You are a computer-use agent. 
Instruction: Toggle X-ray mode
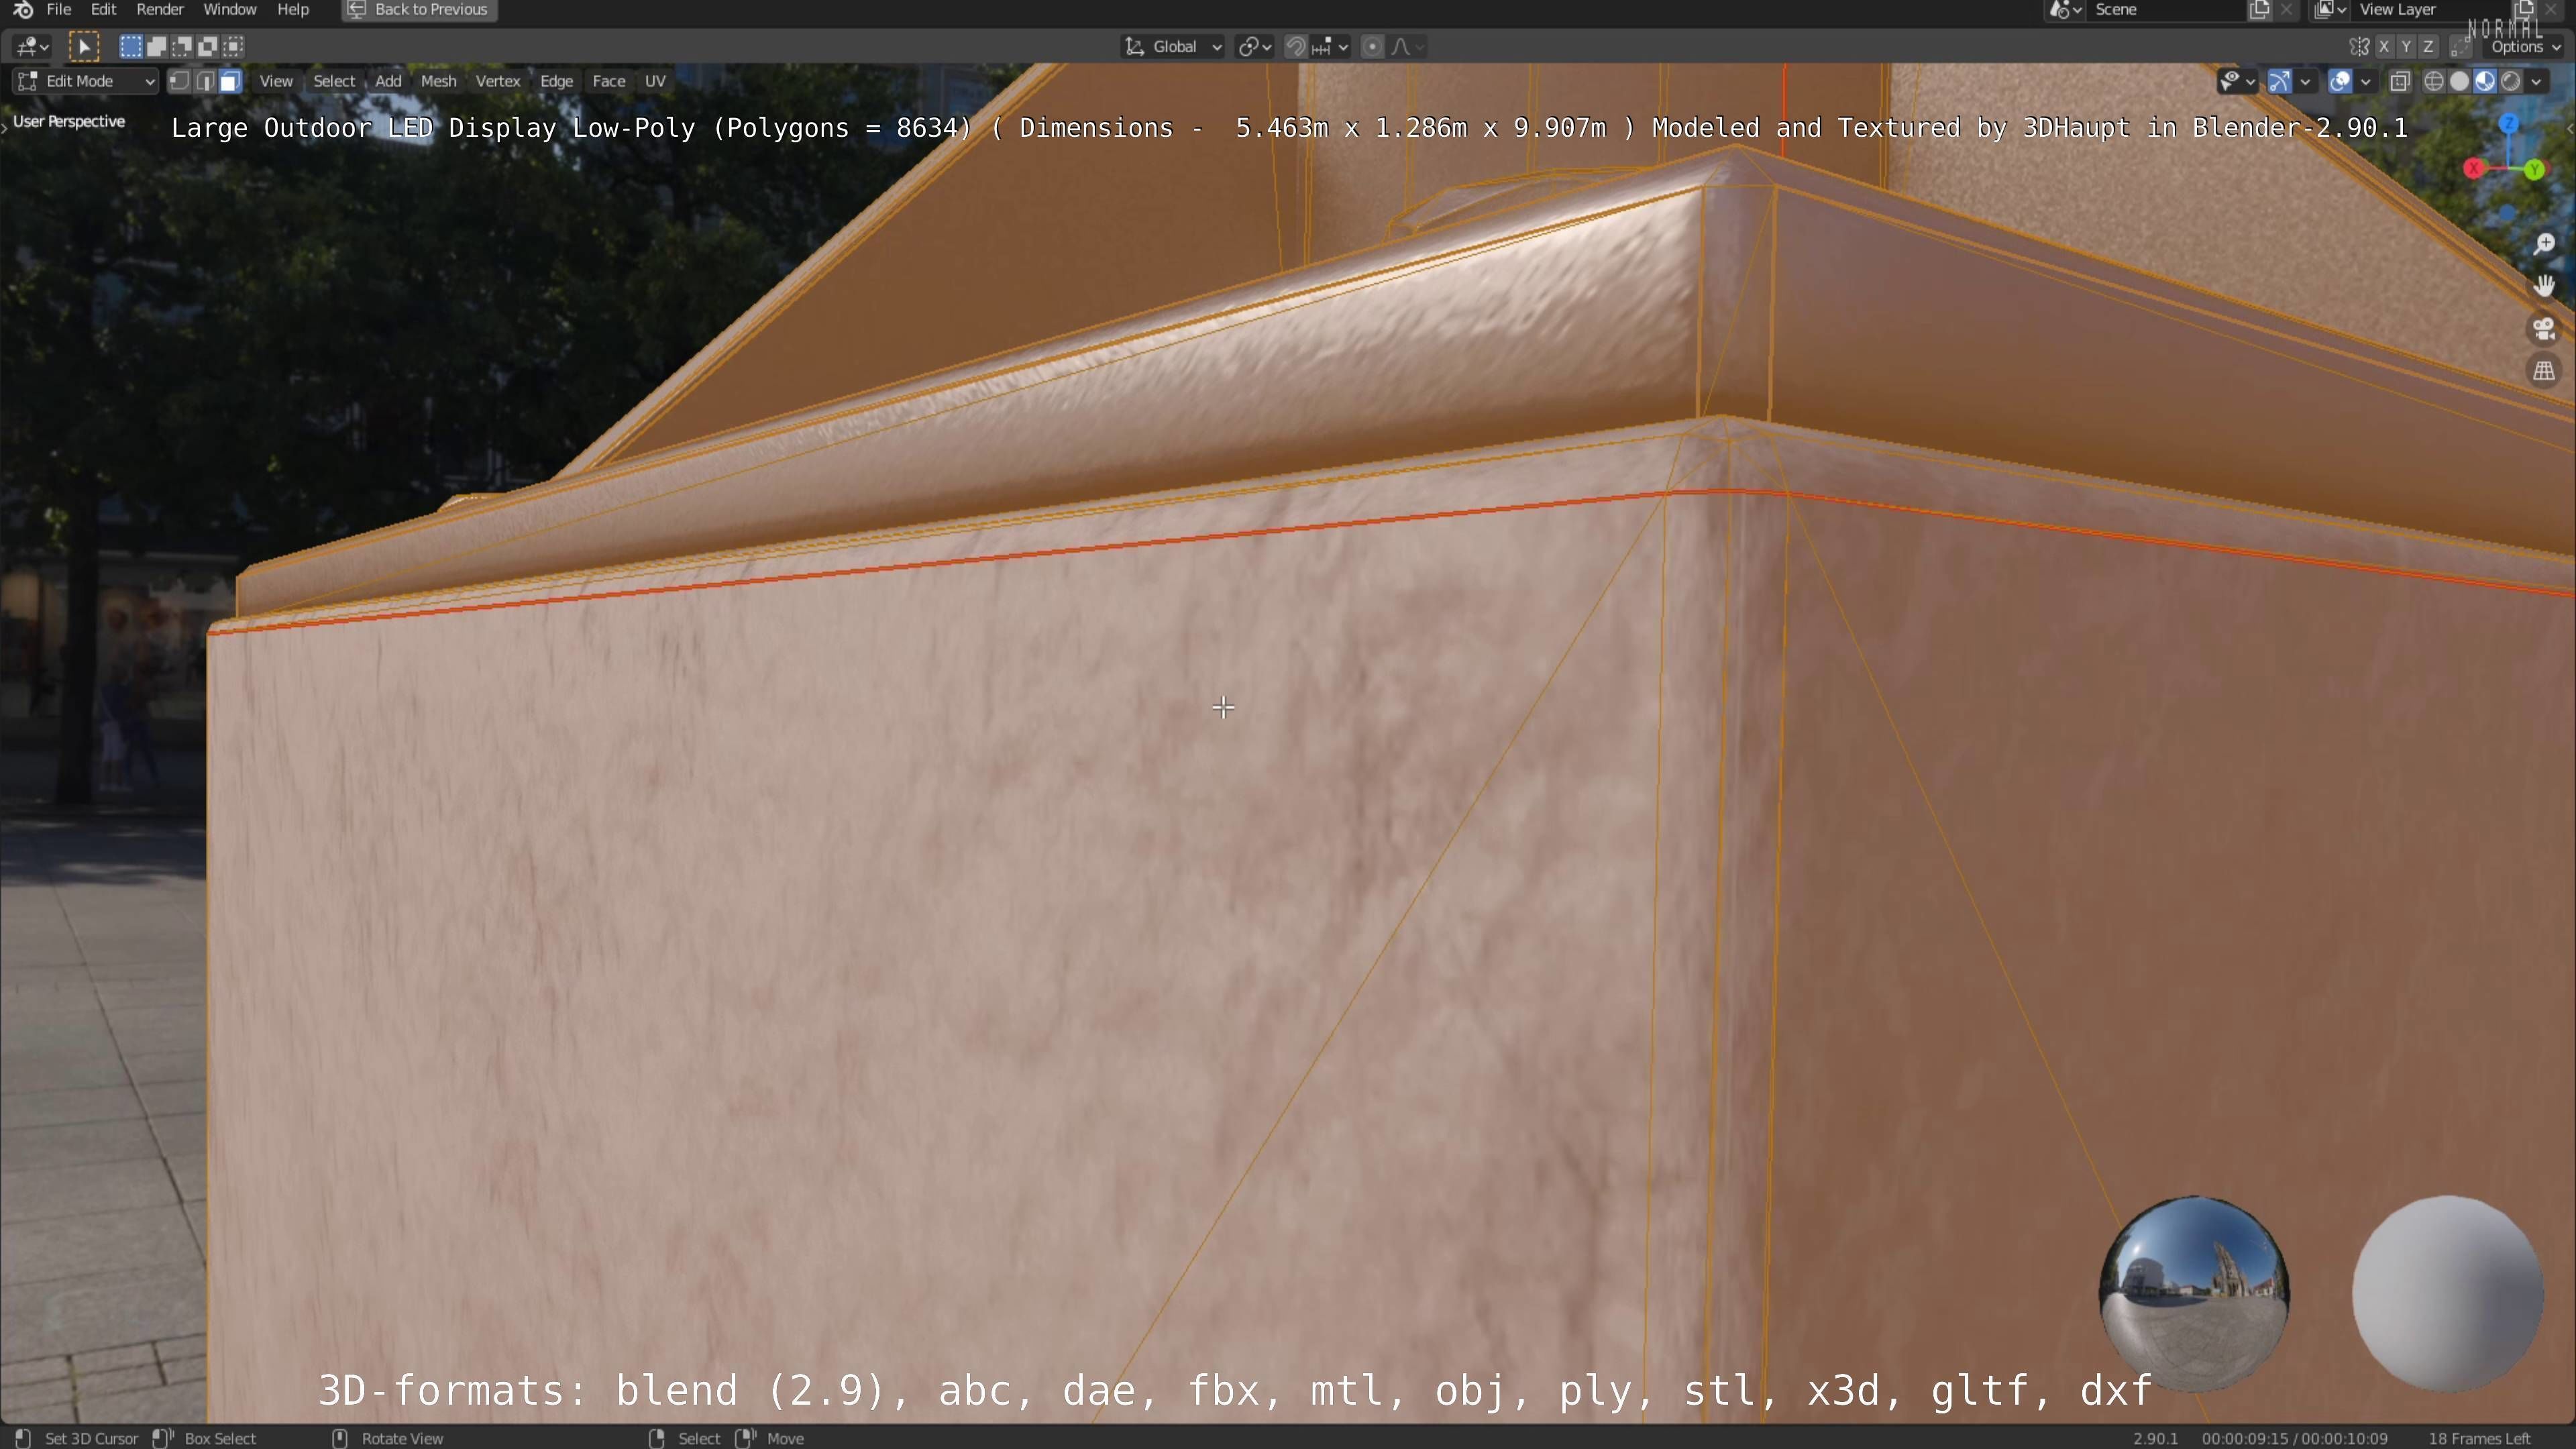(2400, 82)
